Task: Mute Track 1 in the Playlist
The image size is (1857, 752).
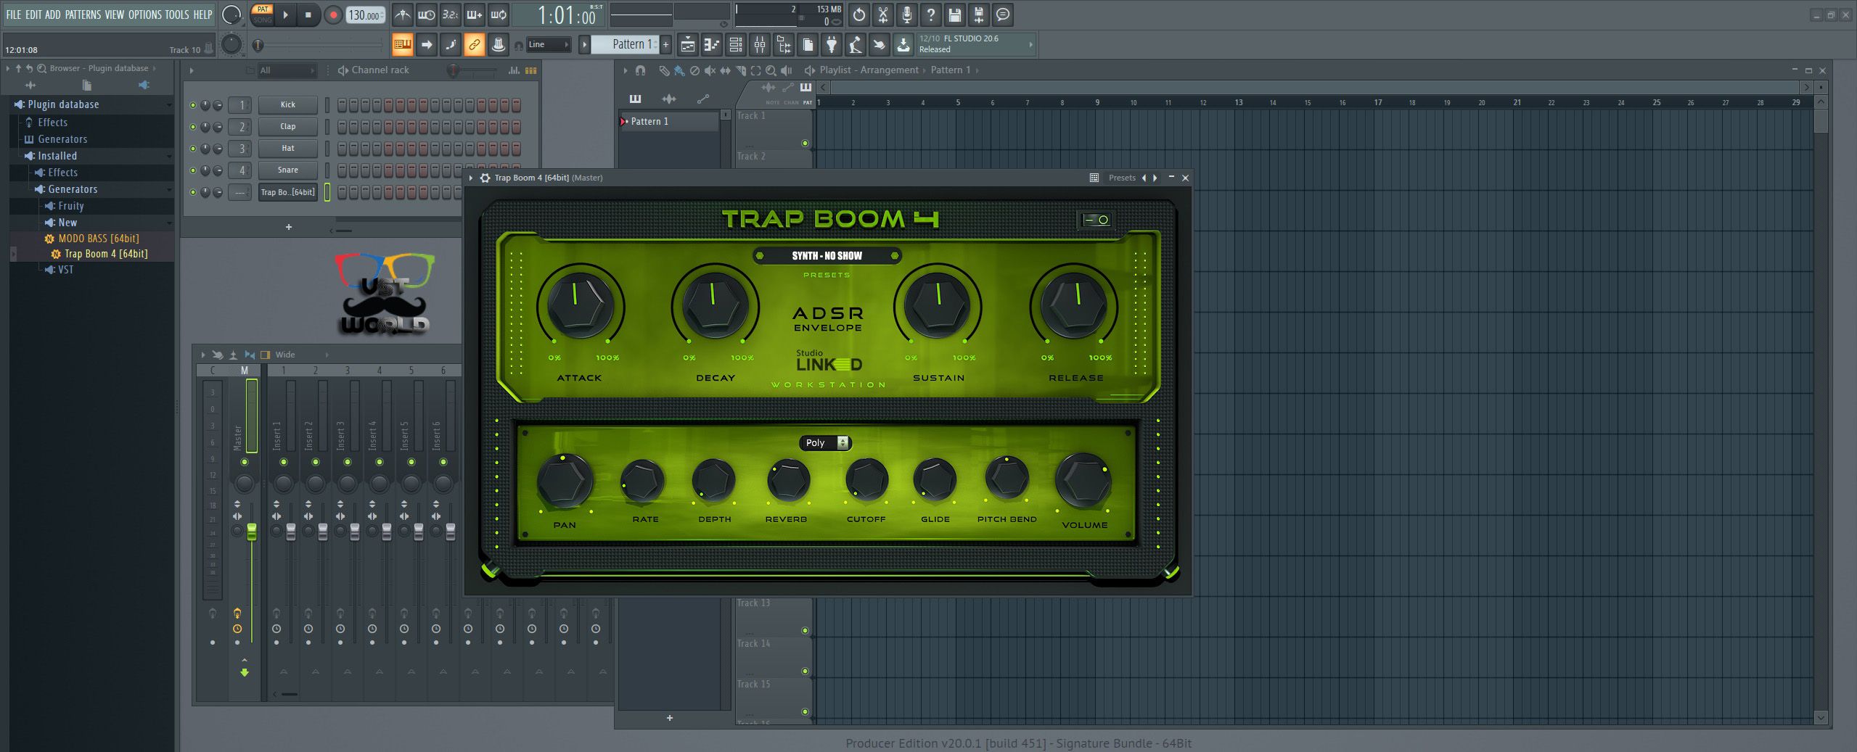Action: (x=804, y=144)
